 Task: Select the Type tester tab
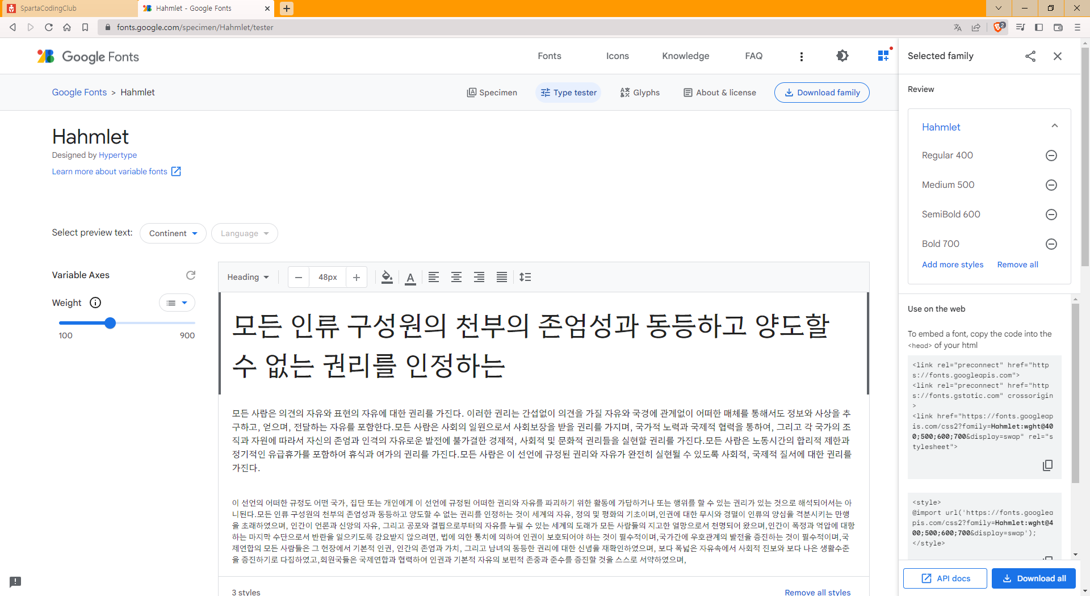pos(568,93)
